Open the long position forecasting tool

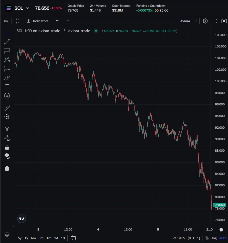7,69
